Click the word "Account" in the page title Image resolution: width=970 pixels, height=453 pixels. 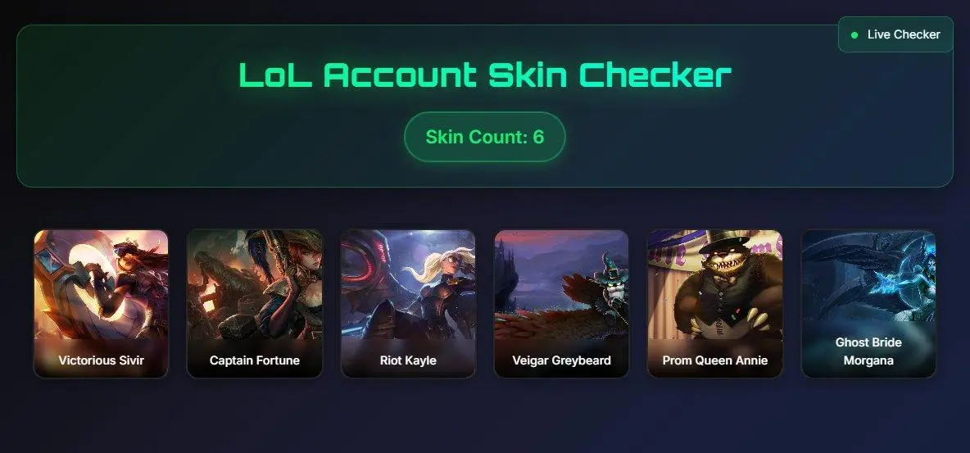tap(401, 75)
